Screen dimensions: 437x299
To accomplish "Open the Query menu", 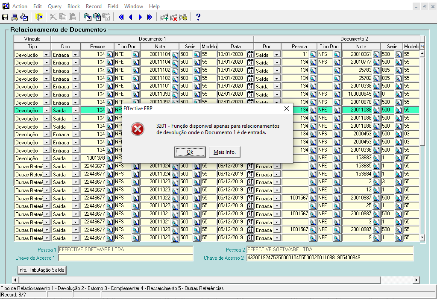I will (54, 6).
